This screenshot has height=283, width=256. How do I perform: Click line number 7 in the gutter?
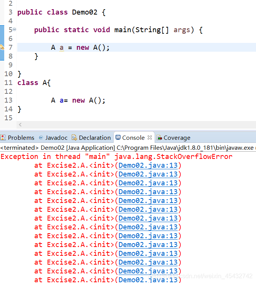10,47
